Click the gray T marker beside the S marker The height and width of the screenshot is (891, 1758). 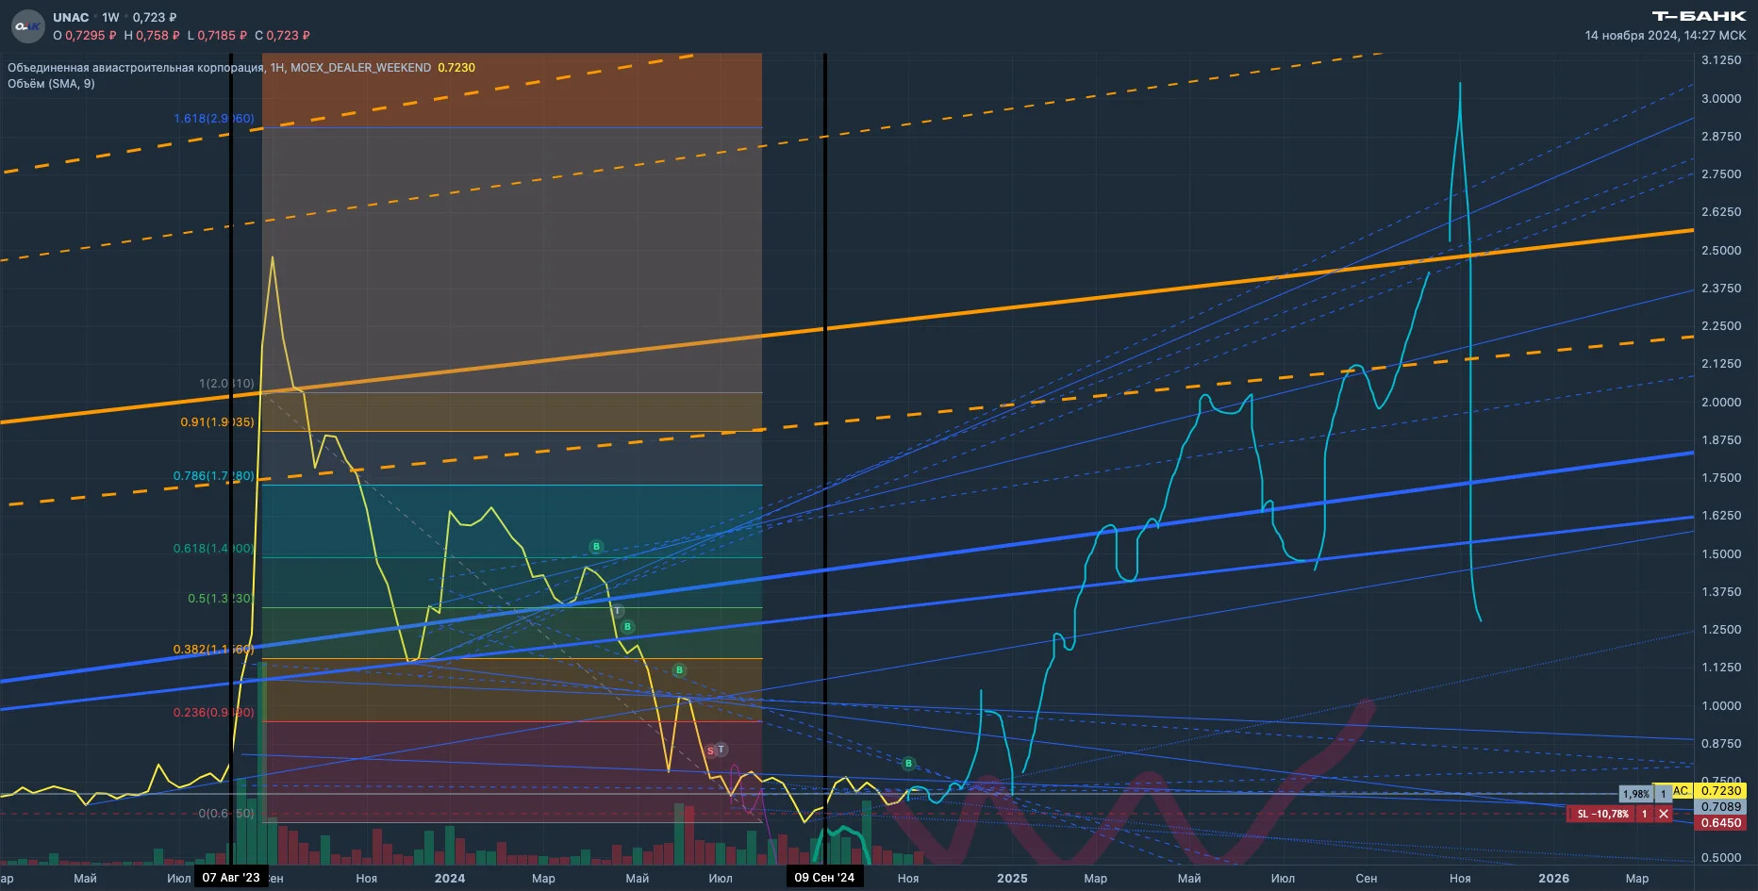[721, 750]
